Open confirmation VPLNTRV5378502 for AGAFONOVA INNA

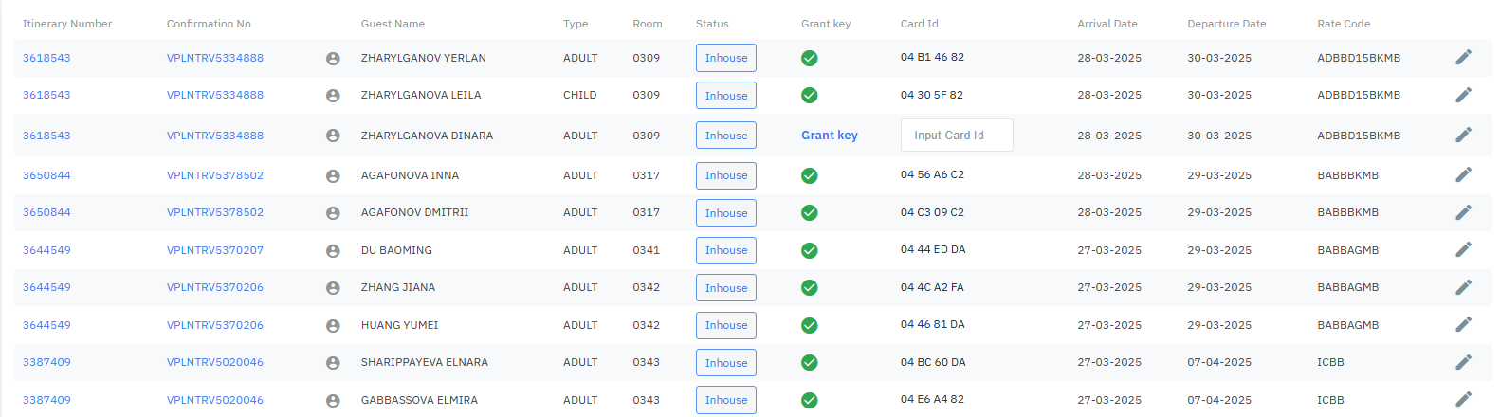(x=215, y=175)
